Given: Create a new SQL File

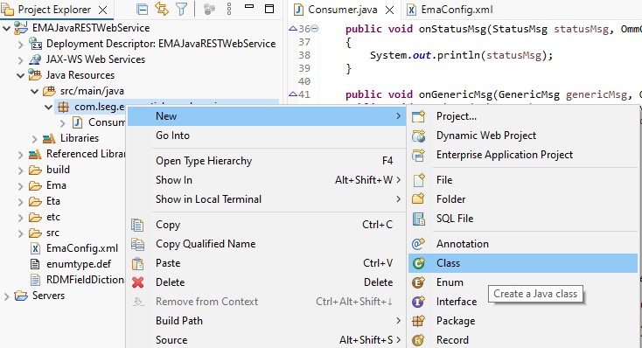Looking at the screenshot, I should 523,219.
